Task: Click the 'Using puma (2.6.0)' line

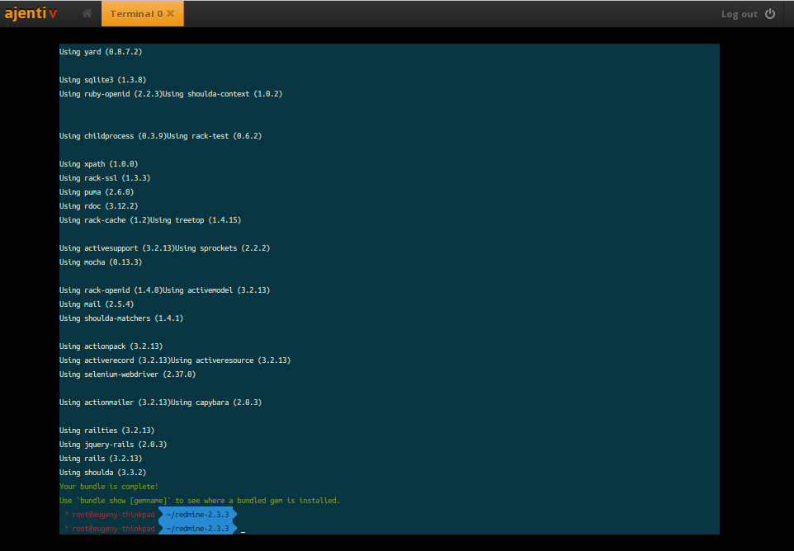Action: [97, 192]
